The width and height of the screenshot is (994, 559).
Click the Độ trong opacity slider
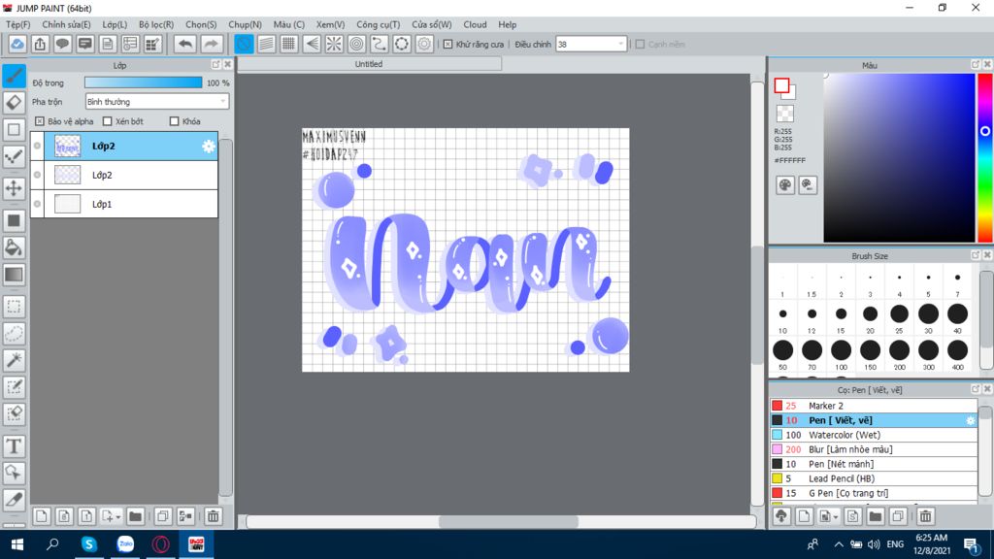tap(144, 82)
